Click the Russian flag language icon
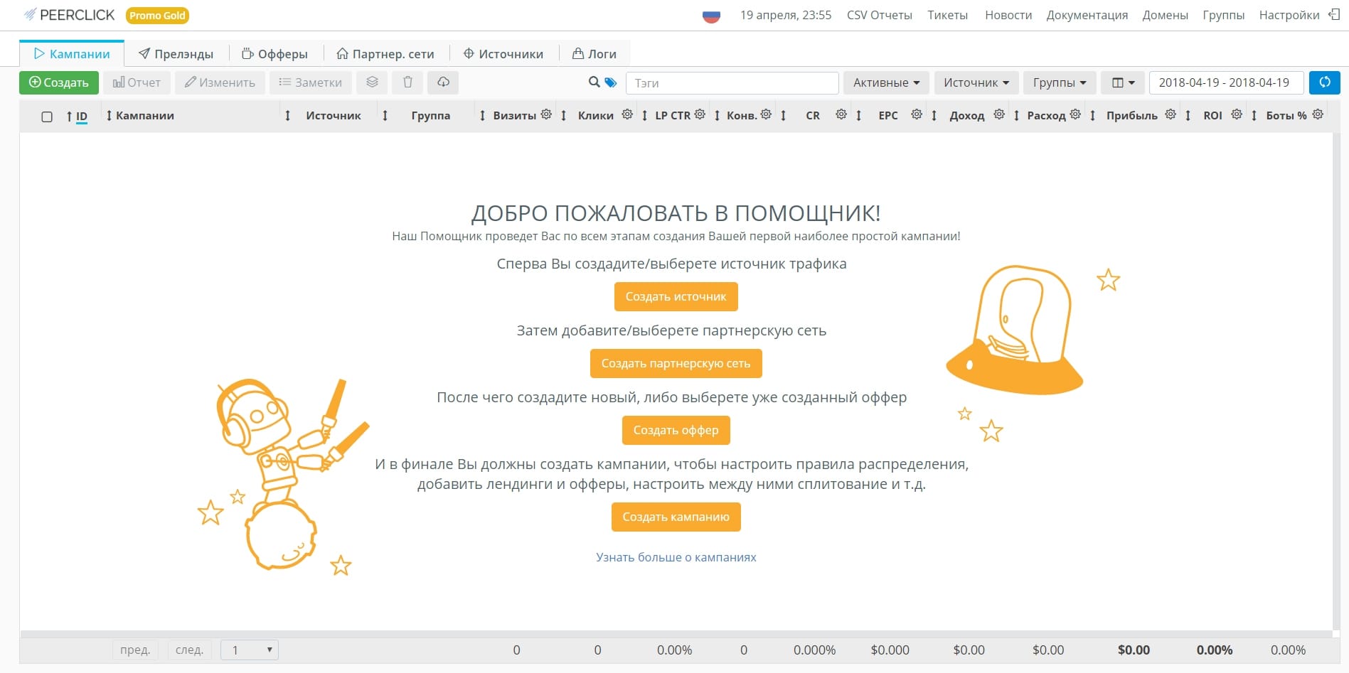Screen dimensions: 1349x673 click(x=711, y=16)
